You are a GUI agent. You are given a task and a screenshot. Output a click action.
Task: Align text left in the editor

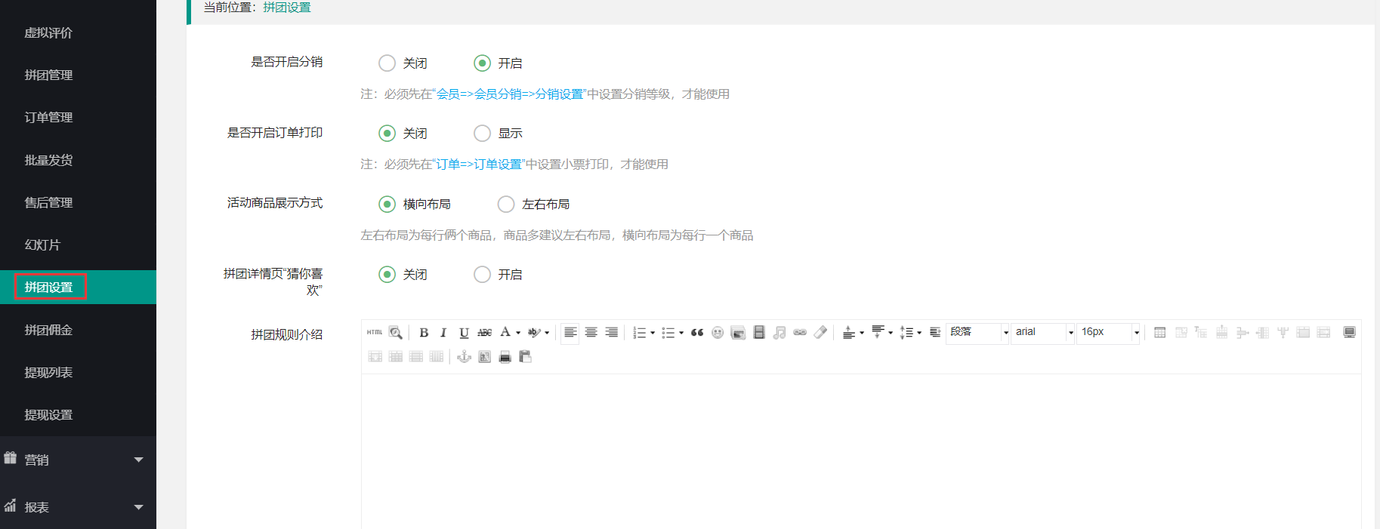click(x=570, y=333)
